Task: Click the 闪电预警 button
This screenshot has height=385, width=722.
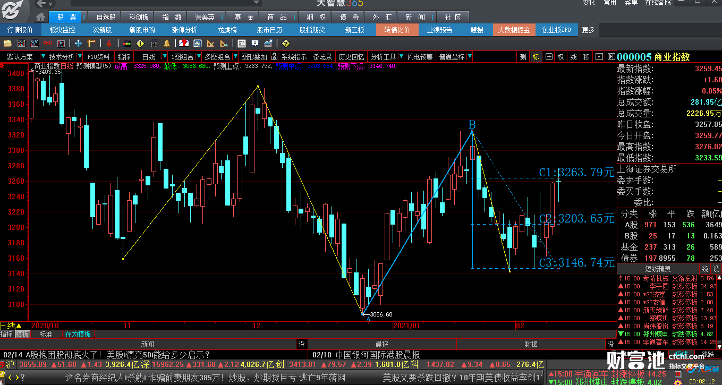Action: tap(420, 56)
